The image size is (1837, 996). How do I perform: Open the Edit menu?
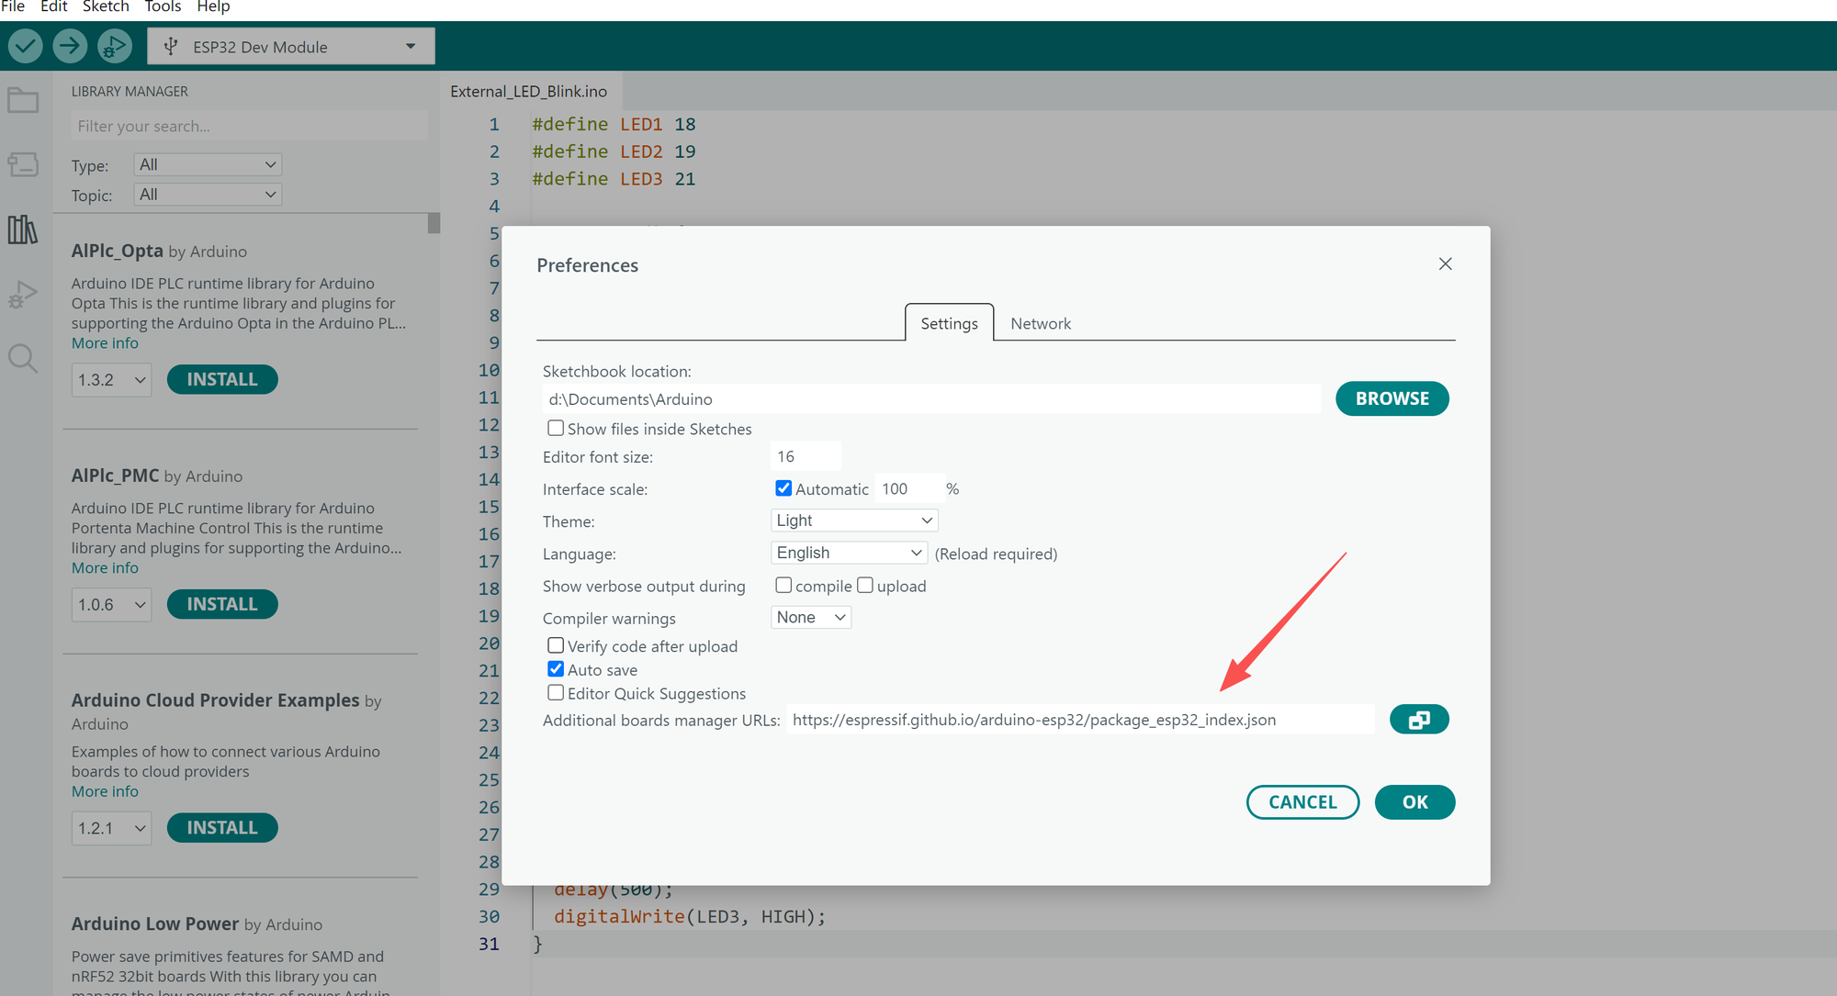[x=54, y=7]
